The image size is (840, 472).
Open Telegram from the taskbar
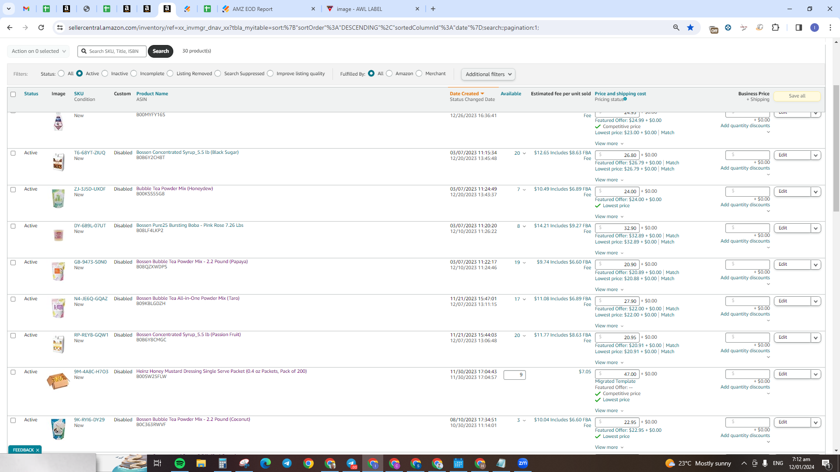click(x=287, y=463)
